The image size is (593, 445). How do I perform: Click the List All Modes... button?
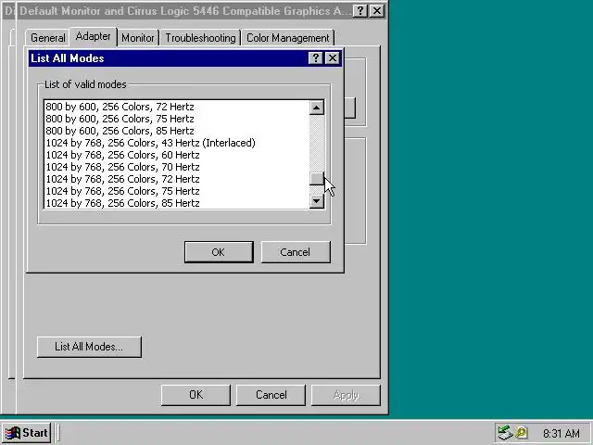click(x=89, y=347)
